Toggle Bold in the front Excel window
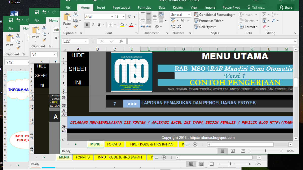Image resolution: width=303 pixels, height=170 pixels. [87, 25]
